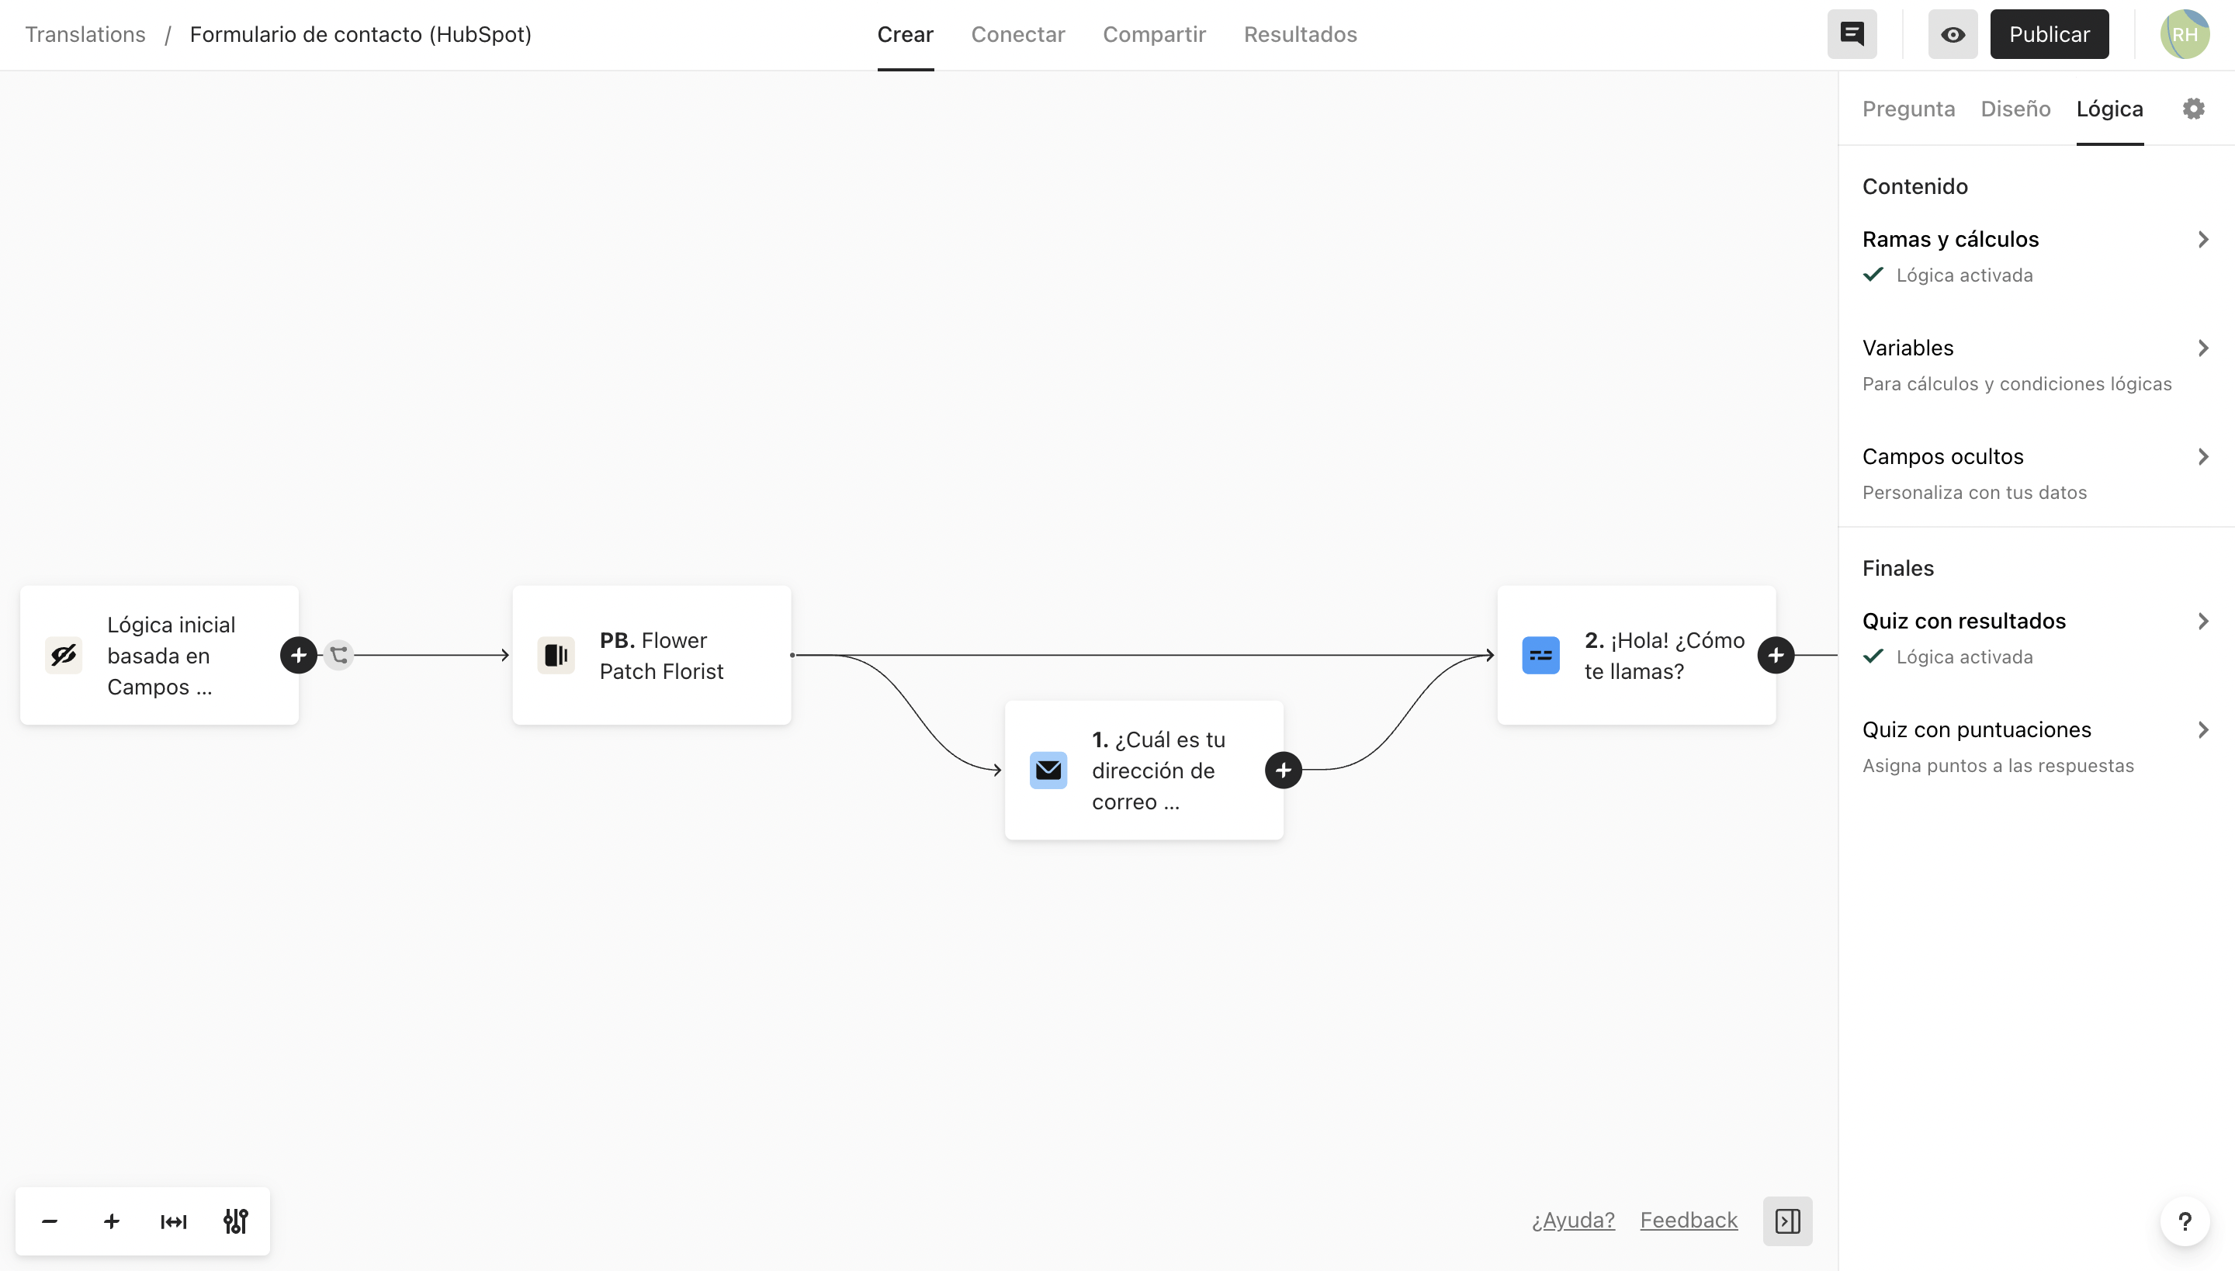This screenshot has width=2235, height=1271.
Task: Switch to the Conectar tab
Action: click(x=1018, y=34)
